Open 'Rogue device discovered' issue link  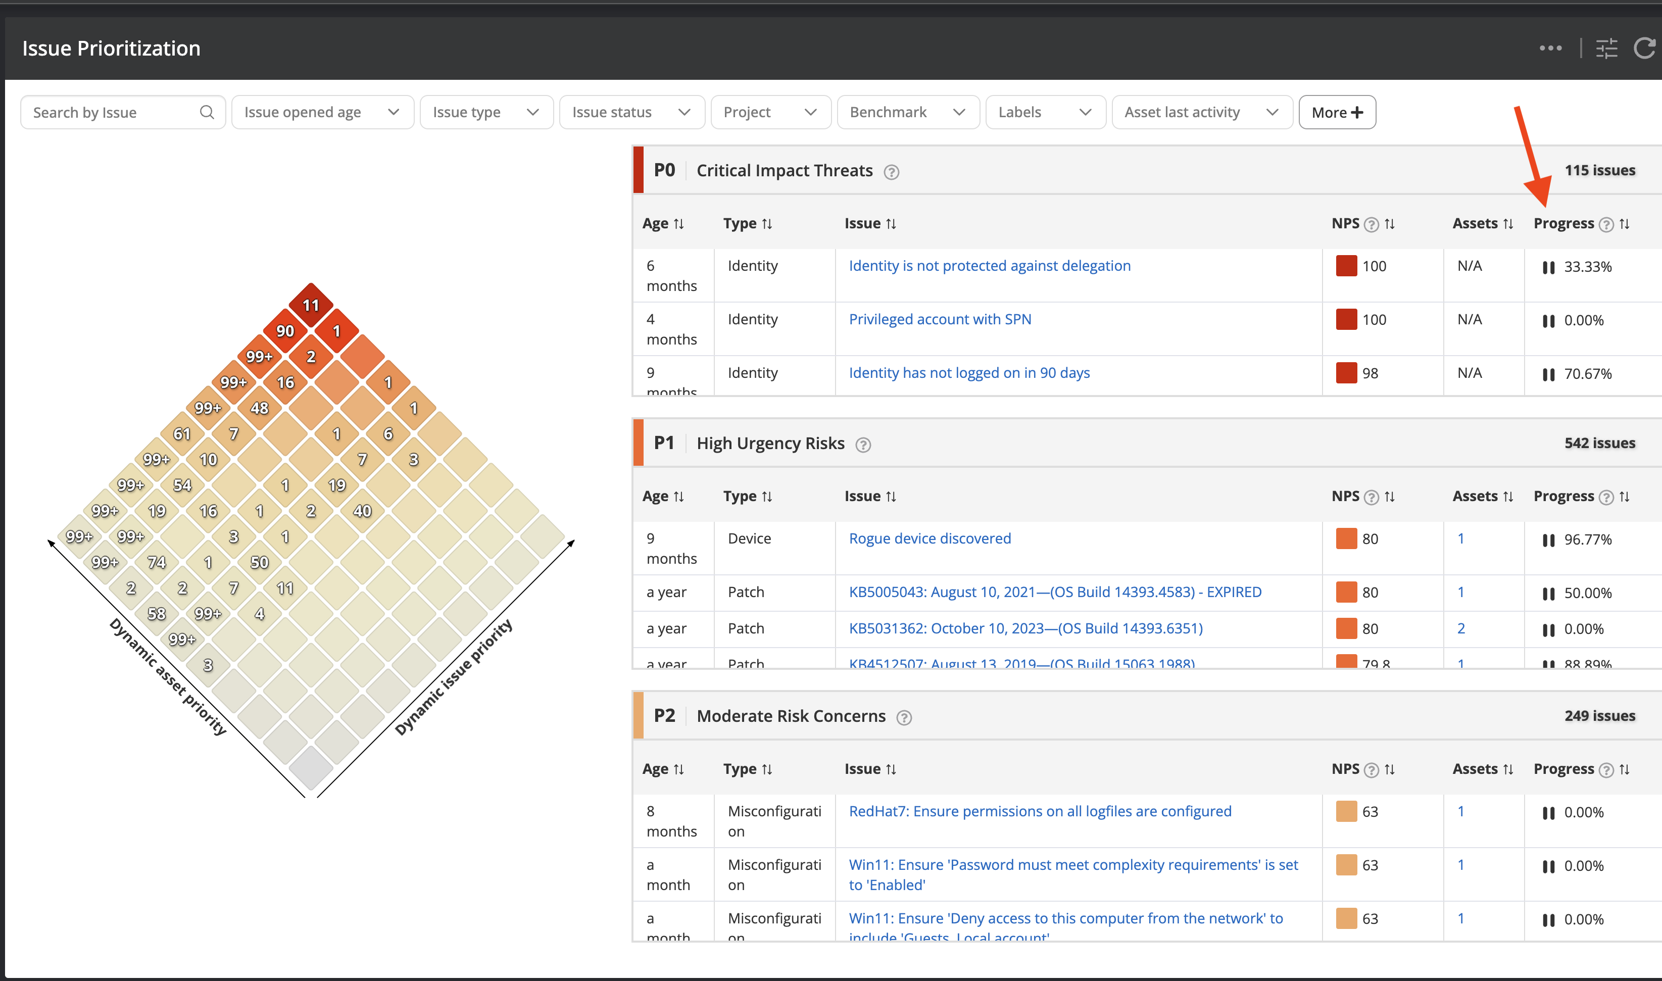(930, 539)
